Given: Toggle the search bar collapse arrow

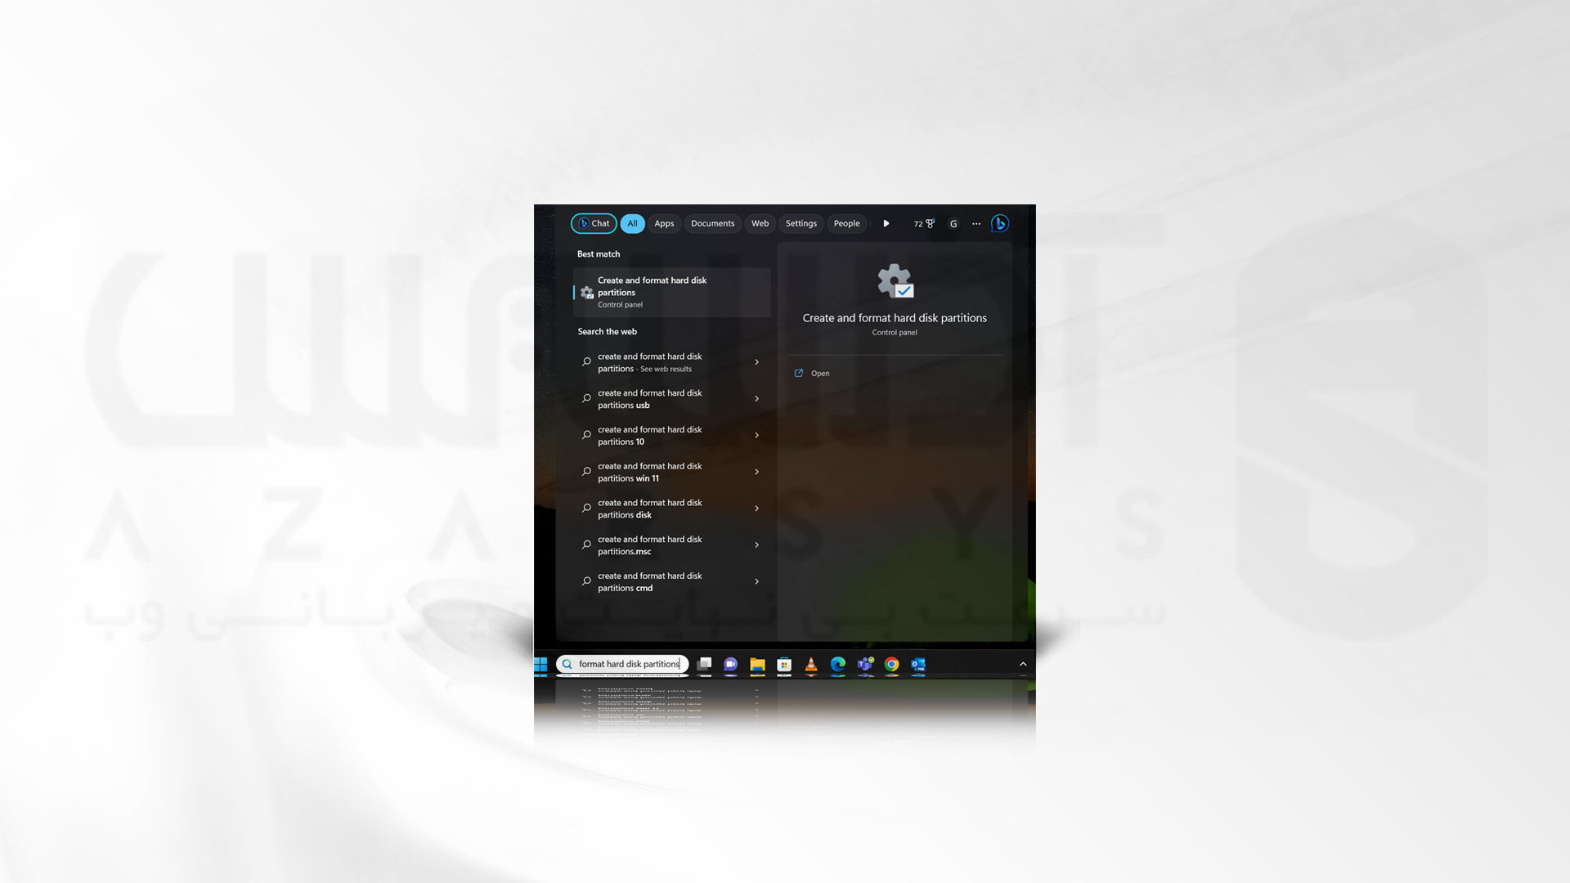Looking at the screenshot, I should click(1022, 663).
